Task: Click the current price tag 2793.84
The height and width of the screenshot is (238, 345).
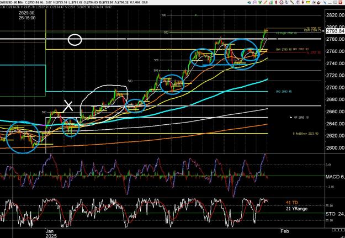Action: [335, 31]
